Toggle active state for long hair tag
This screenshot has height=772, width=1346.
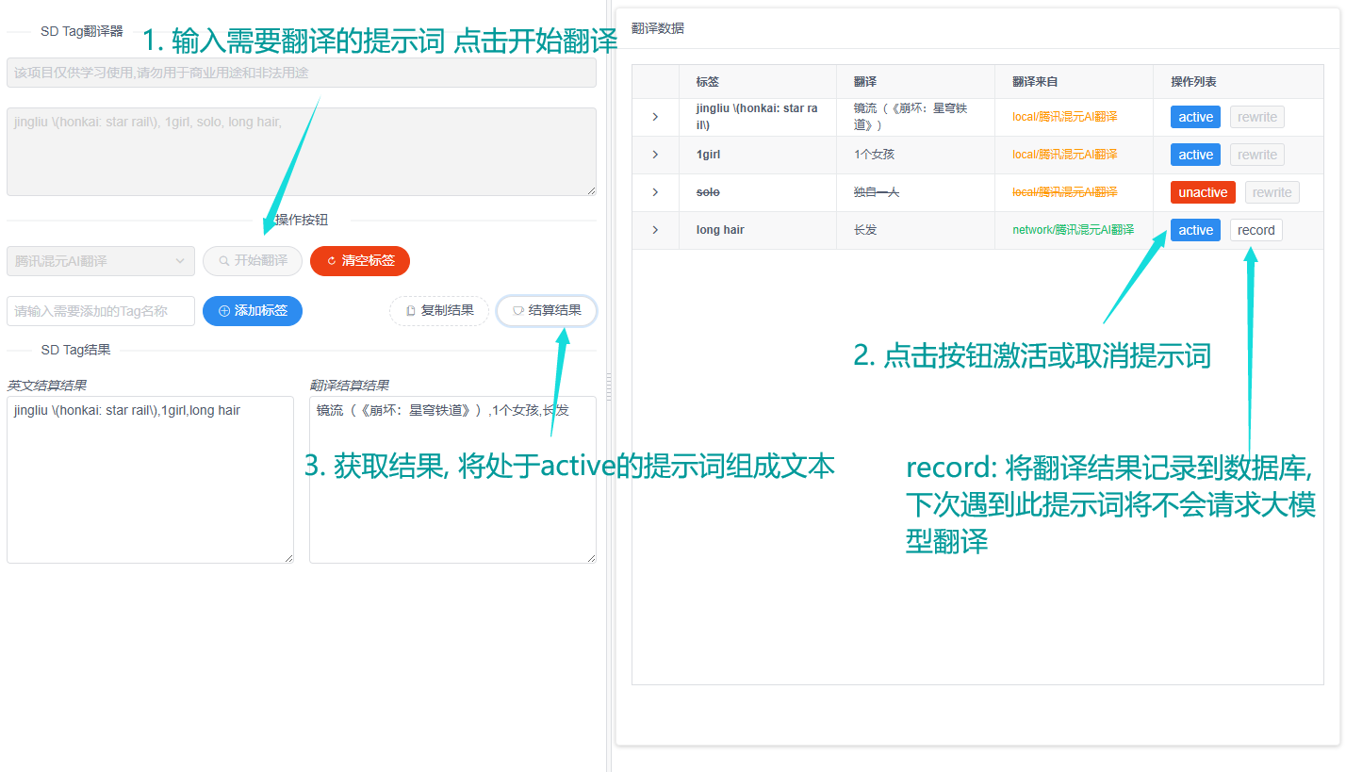1195,230
